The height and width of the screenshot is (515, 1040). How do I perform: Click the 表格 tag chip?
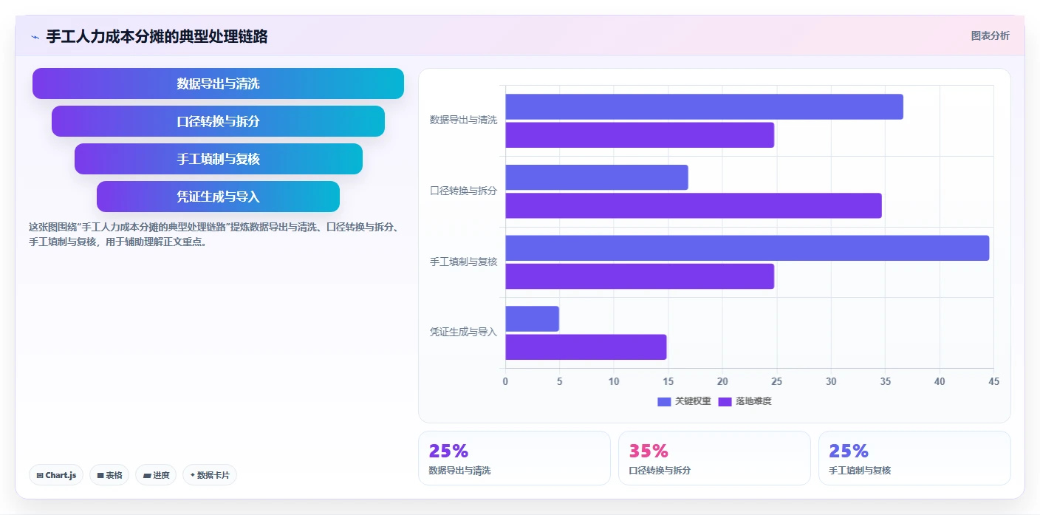coord(109,475)
